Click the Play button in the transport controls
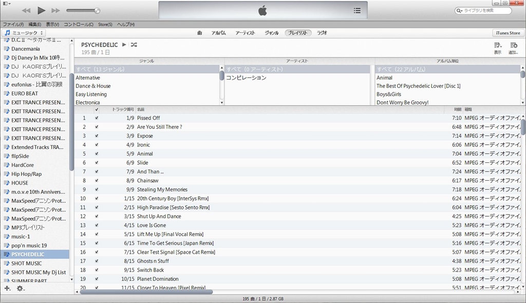The image size is (526, 303). pos(41,11)
